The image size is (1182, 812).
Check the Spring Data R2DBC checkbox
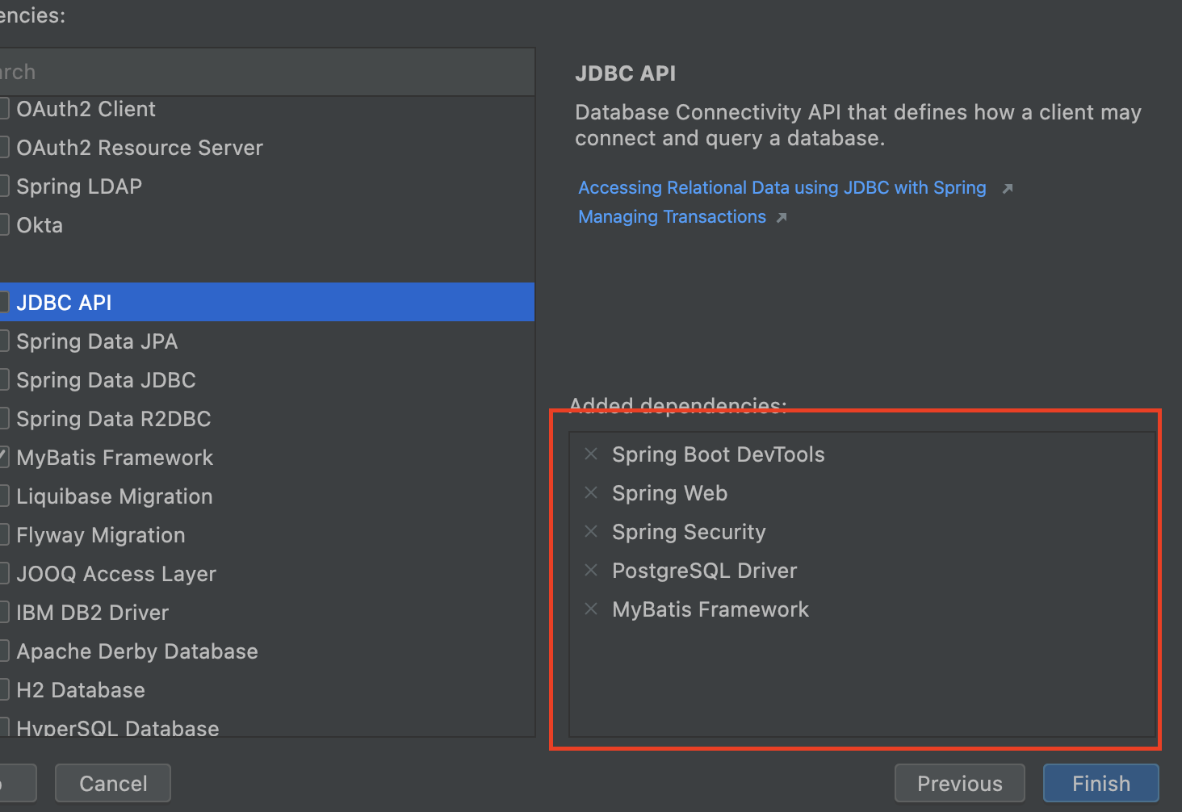[x=3, y=419]
